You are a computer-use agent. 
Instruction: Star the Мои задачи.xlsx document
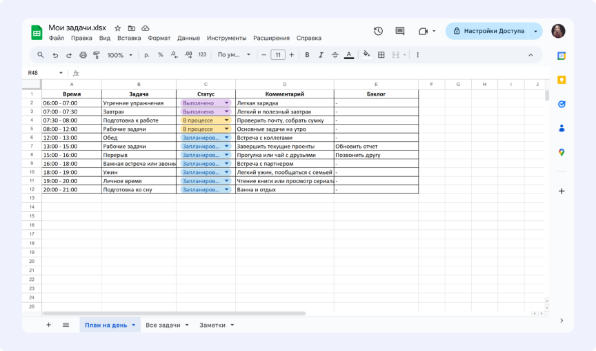(118, 28)
